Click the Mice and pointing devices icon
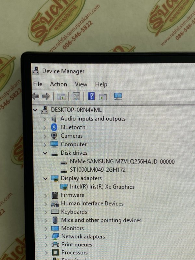The height and width of the screenshot is (260, 195). [55, 220]
